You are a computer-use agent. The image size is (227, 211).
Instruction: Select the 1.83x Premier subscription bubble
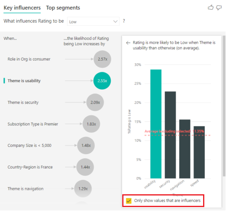coord(91,124)
